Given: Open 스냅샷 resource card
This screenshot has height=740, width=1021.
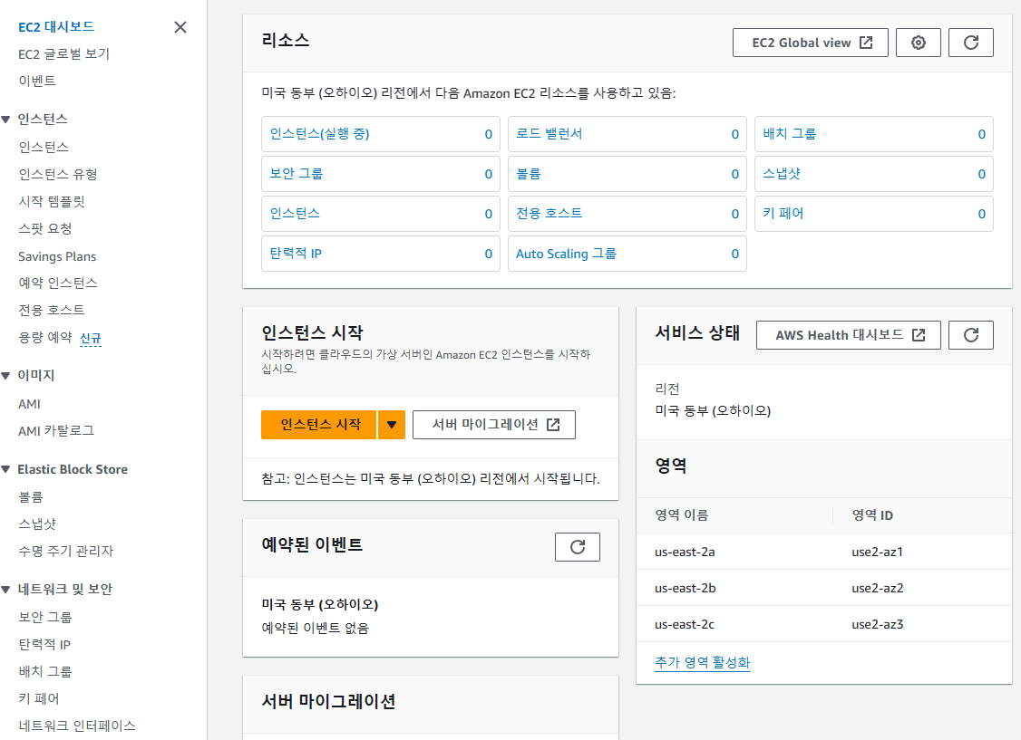Looking at the screenshot, I should 874,174.
